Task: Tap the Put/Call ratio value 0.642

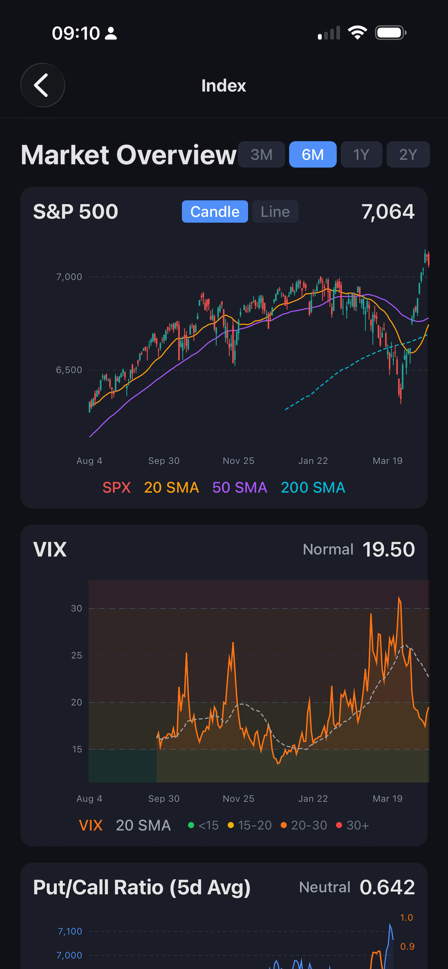Action: click(387, 888)
